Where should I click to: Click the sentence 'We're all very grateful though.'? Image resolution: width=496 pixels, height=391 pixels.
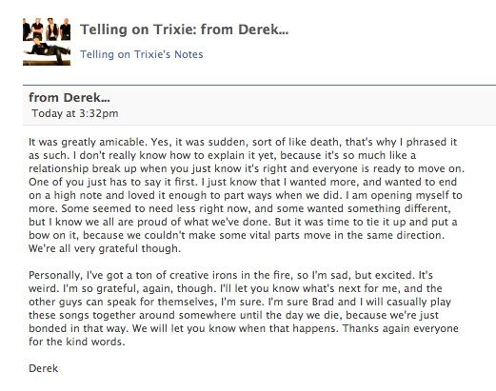pos(105,248)
